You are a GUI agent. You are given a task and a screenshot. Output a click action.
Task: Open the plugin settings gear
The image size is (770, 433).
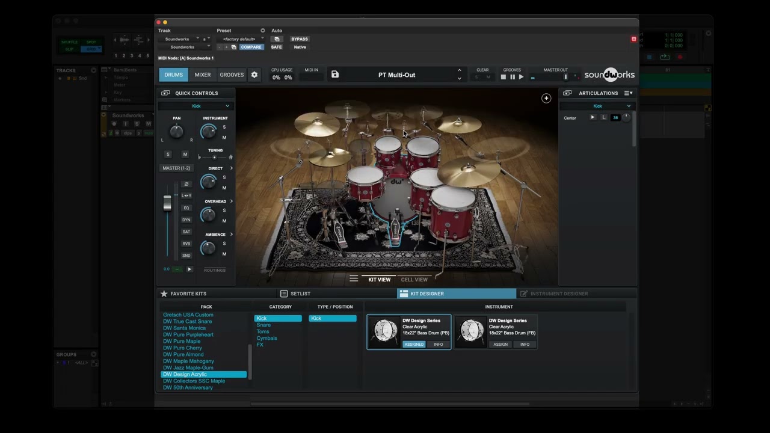point(254,75)
